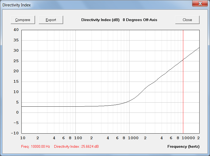
Task: Click the '0 Degrees Off-Axis' label
Action: coord(140,20)
